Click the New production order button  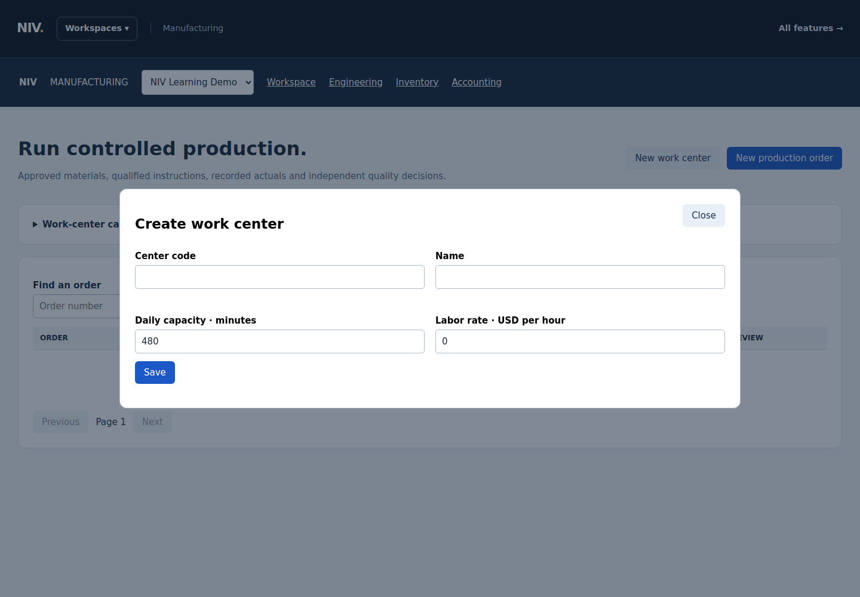pyautogui.click(x=784, y=158)
